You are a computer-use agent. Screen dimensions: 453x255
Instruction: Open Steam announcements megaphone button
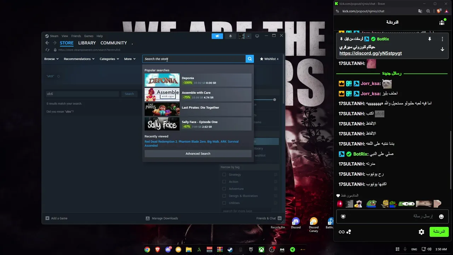pyautogui.click(x=217, y=36)
